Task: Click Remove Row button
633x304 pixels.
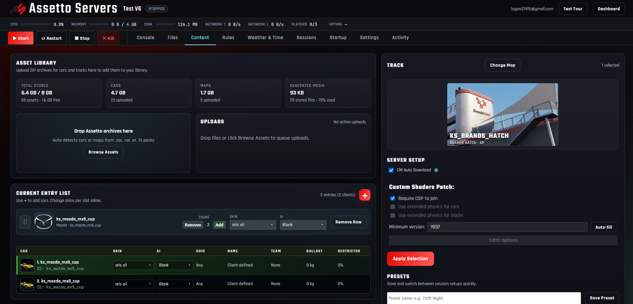Action: (348, 222)
